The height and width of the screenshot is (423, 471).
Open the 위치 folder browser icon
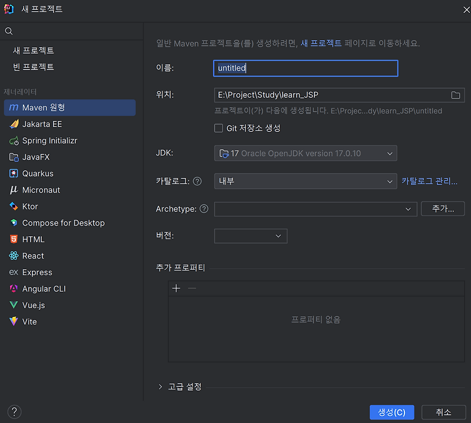455,95
